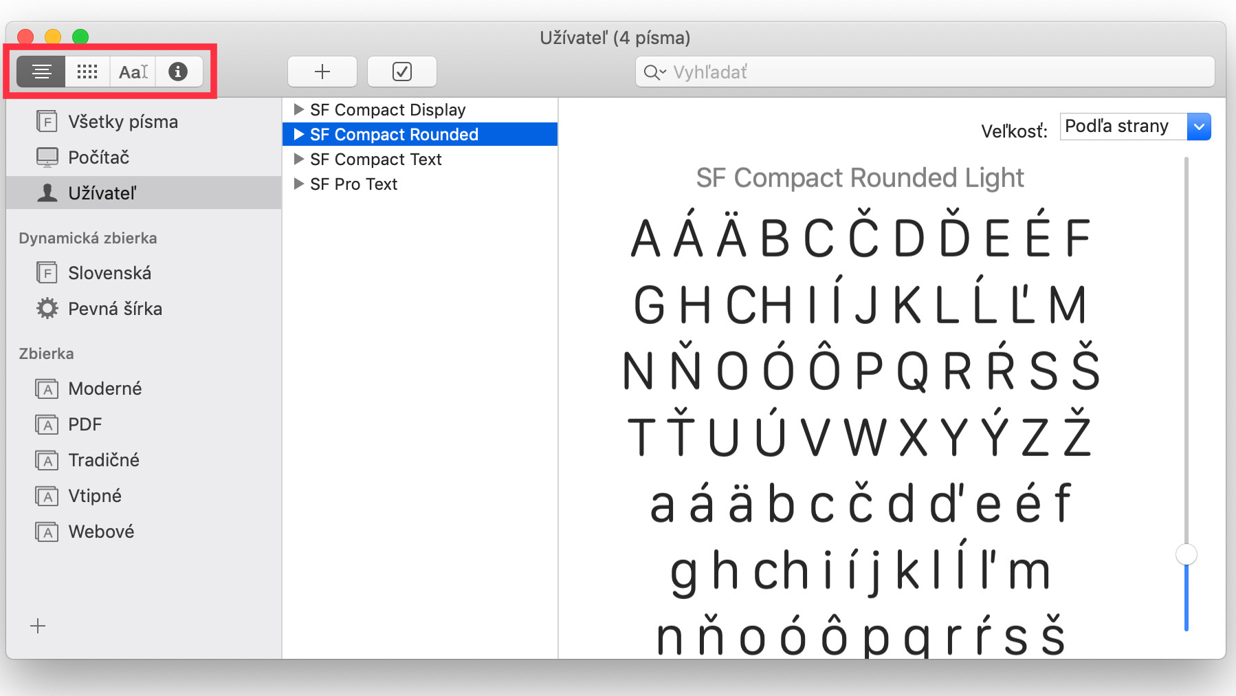Select SF Compact Display font name
The image size is (1236, 696).
388,110
